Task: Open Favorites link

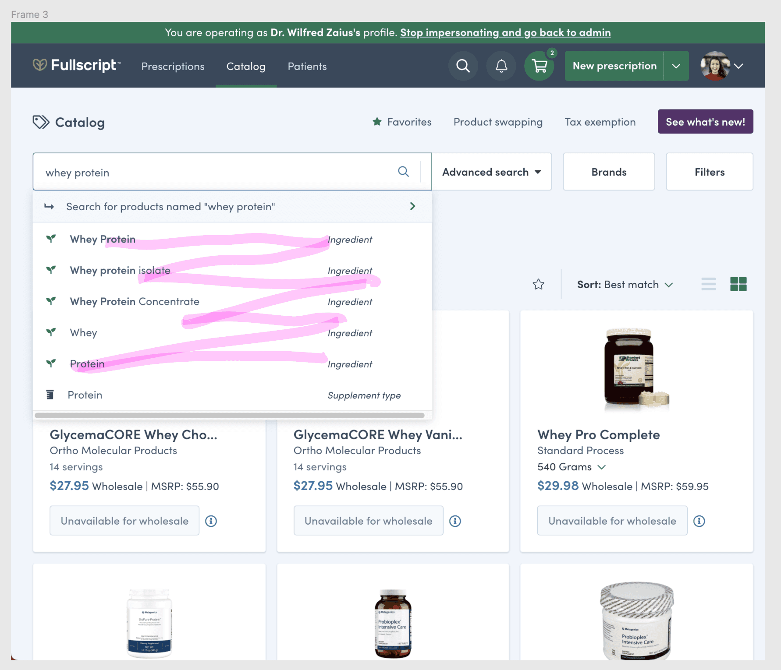Action: tap(402, 122)
